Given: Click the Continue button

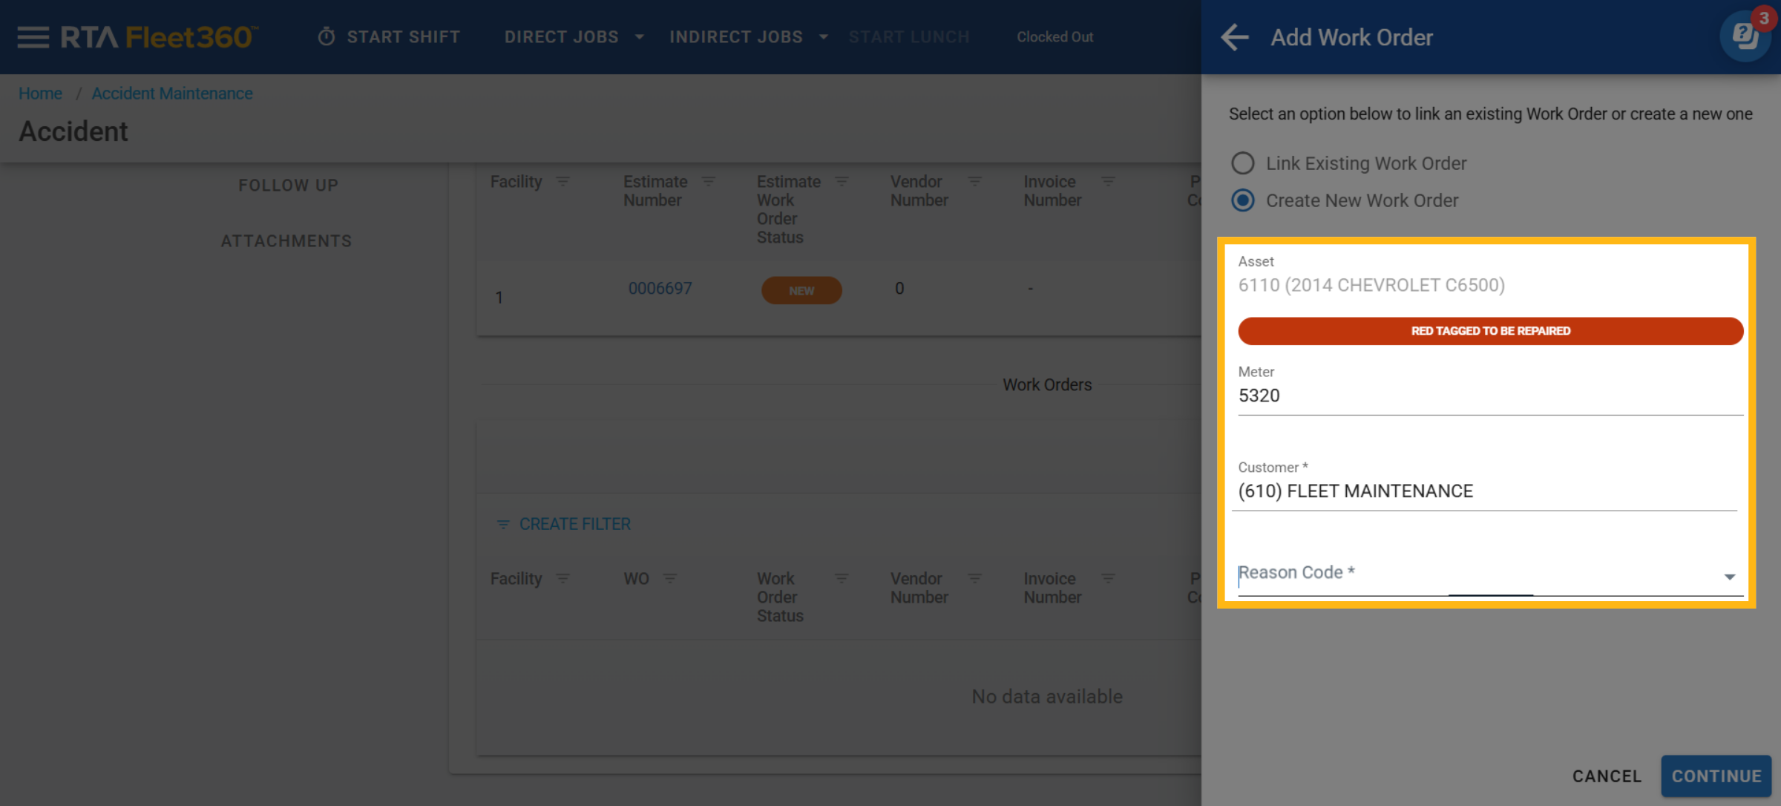Looking at the screenshot, I should tap(1716, 776).
